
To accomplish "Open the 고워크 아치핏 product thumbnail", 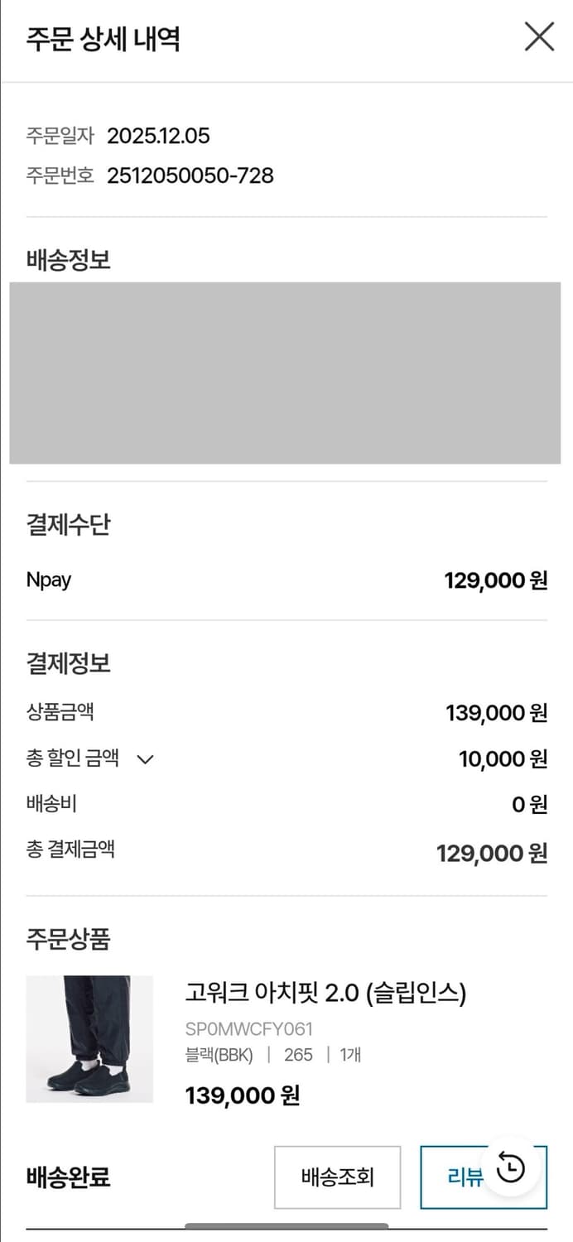I will pyautogui.click(x=89, y=1039).
